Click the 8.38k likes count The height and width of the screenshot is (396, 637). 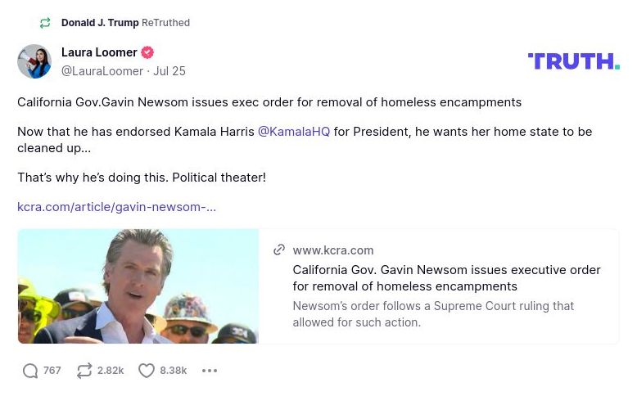click(174, 371)
